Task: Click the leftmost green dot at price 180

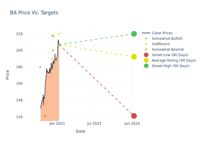Action: click(40, 67)
